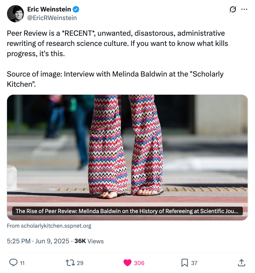Viewport: 255px width, 273px height.
Task: Click the reply speech bubble icon
Action: tap(13, 263)
